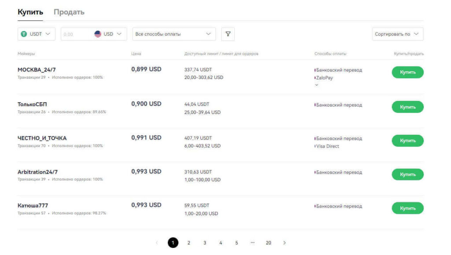Click the previous page arrow in pagination
451x255 pixels.
click(x=156, y=242)
